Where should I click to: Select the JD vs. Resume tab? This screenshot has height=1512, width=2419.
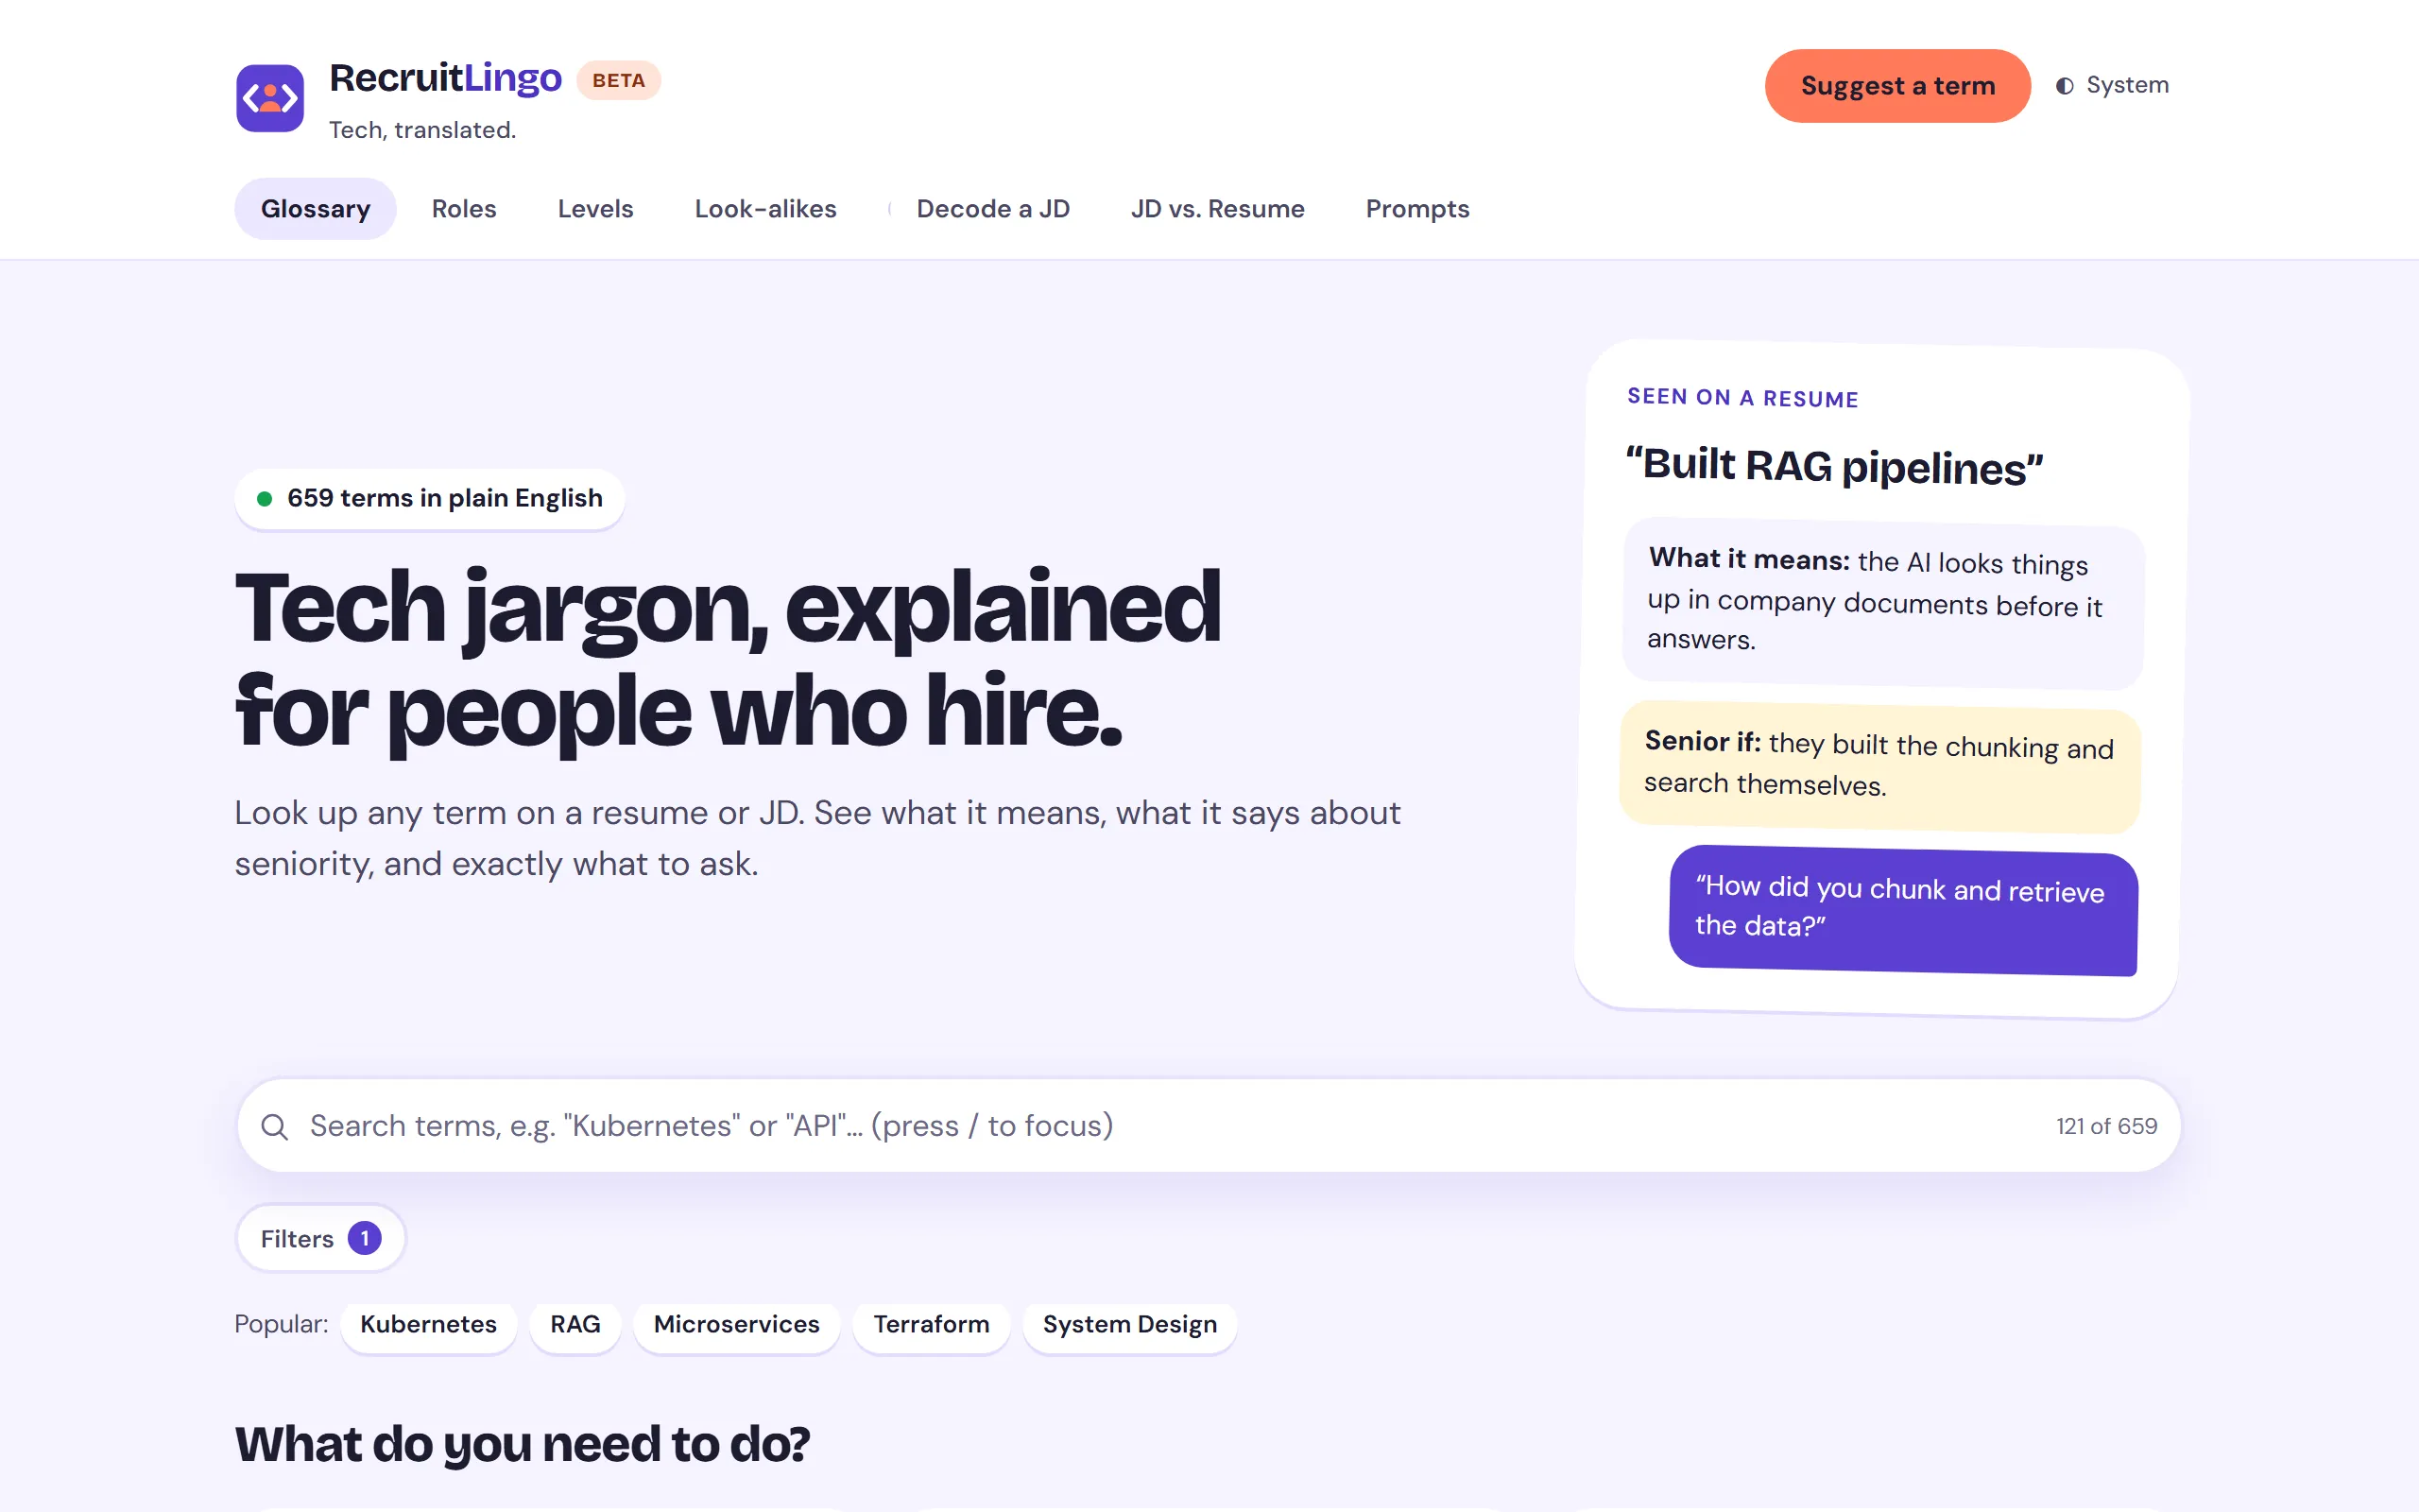pos(1217,209)
